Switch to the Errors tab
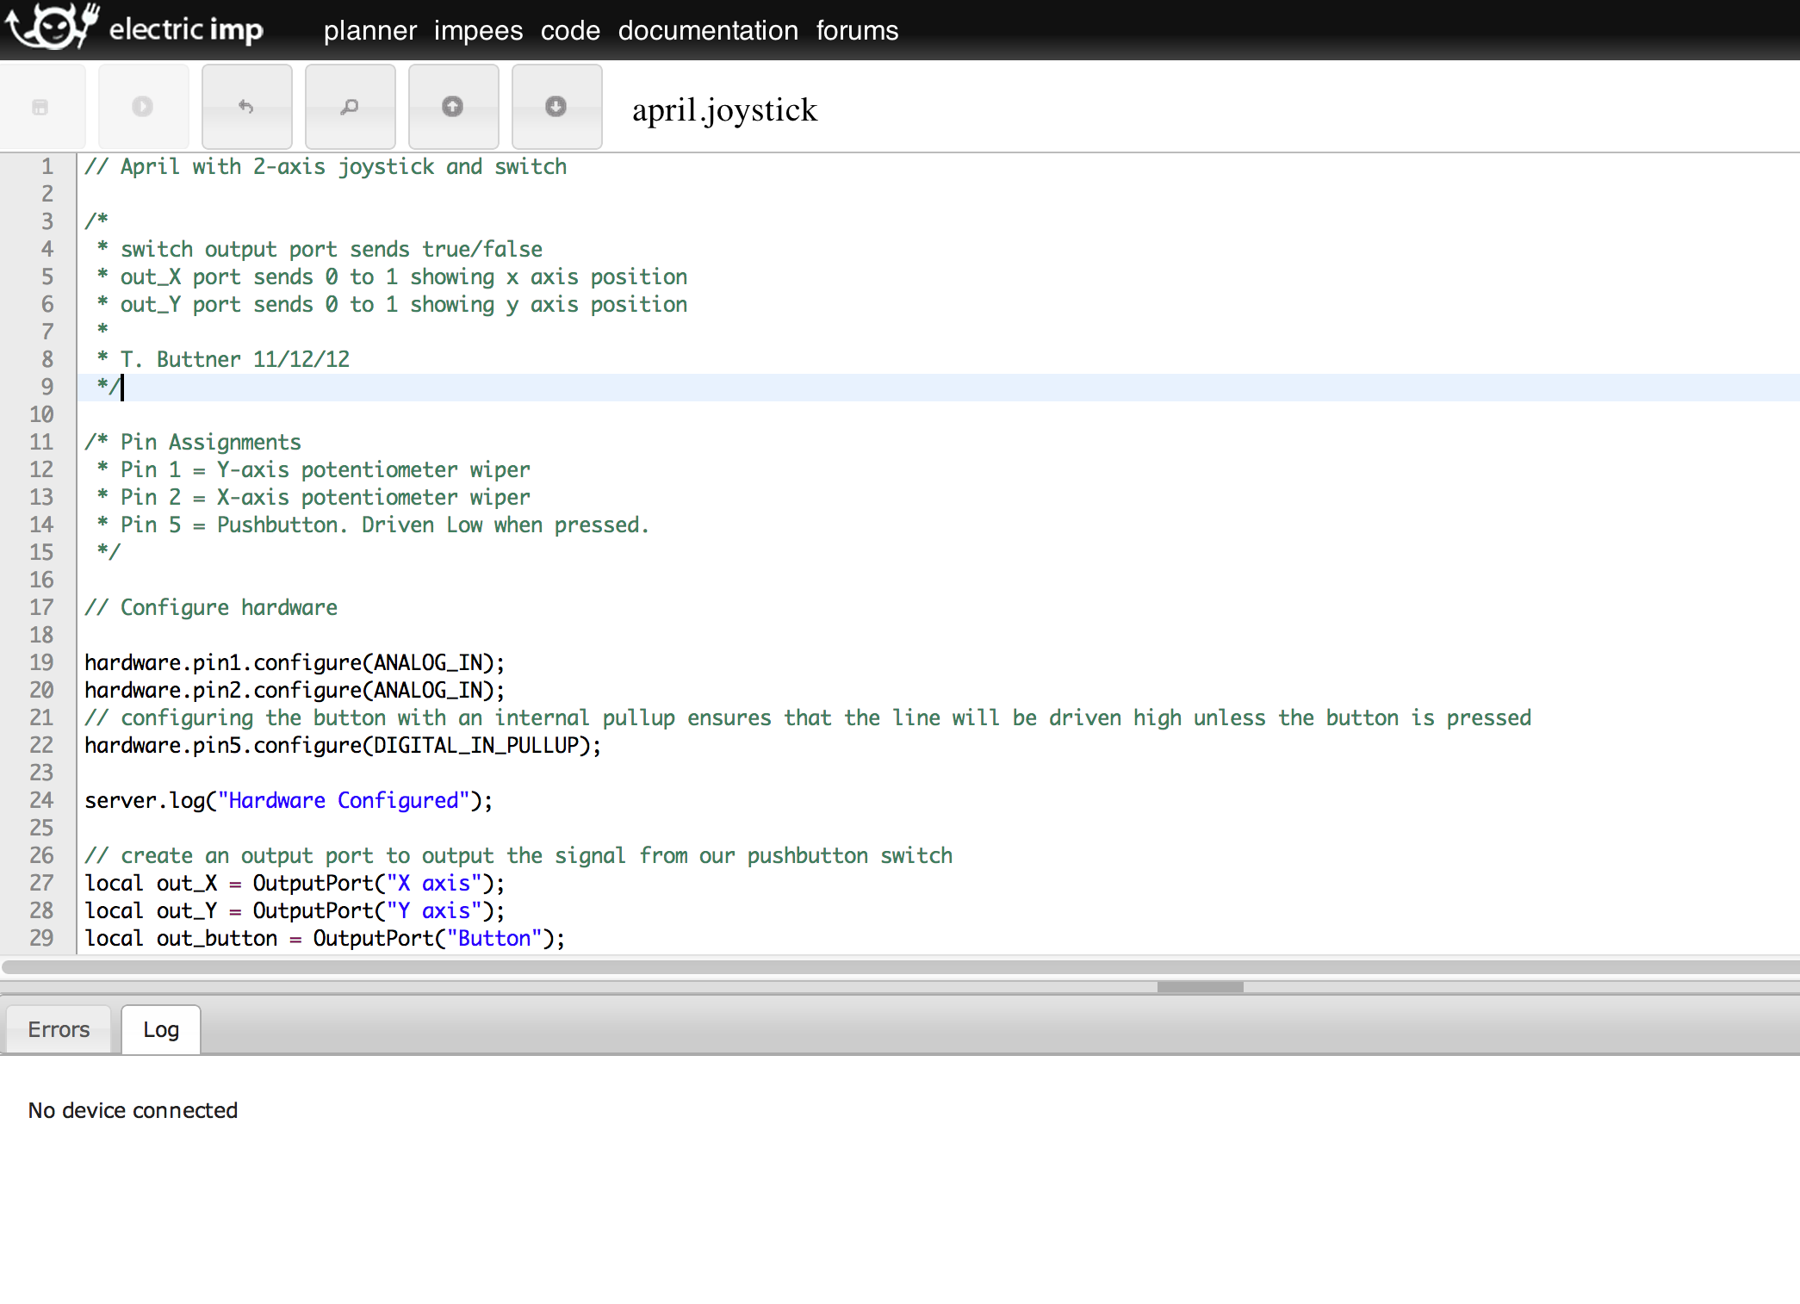Screen dimensions: 1800x1304 59,1028
